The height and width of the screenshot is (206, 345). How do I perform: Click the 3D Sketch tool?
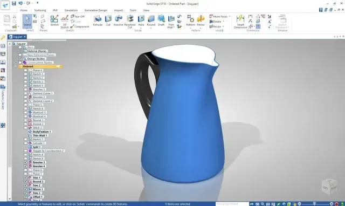[x=65, y=22]
